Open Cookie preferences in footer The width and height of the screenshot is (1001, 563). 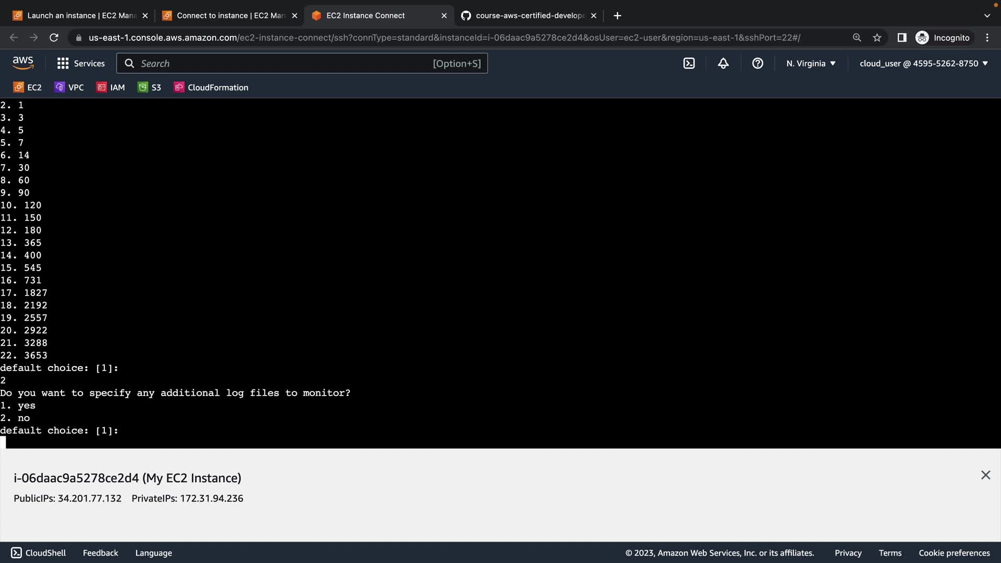pyautogui.click(x=954, y=553)
